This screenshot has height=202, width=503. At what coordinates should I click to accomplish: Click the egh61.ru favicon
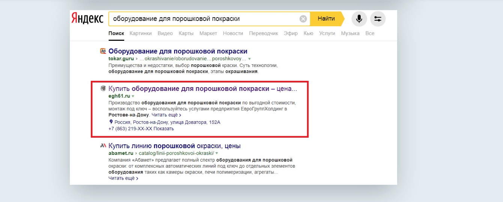(x=103, y=89)
